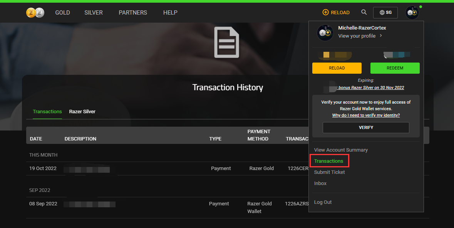The height and width of the screenshot is (228, 454).
Task: Open the GOLD menu
Action: [62, 13]
